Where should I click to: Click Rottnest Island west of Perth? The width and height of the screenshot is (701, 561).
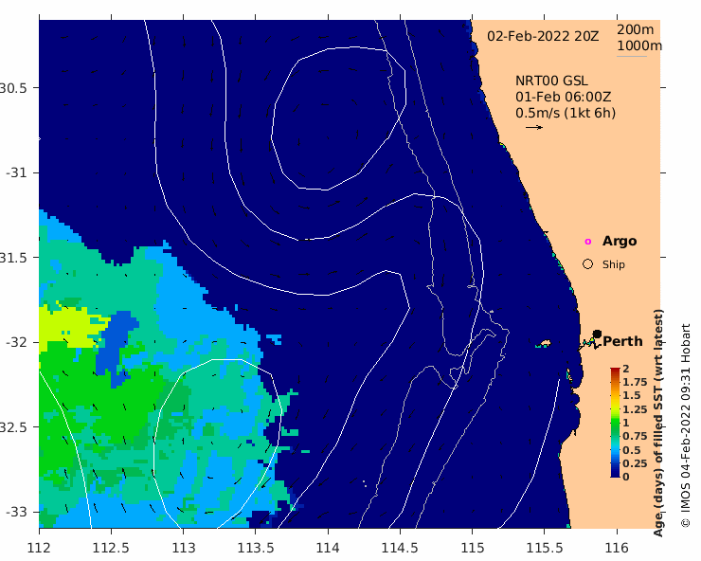coord(544,344)
